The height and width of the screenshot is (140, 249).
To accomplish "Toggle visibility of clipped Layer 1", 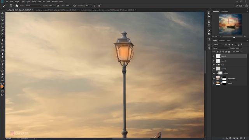I will [214, 73].
